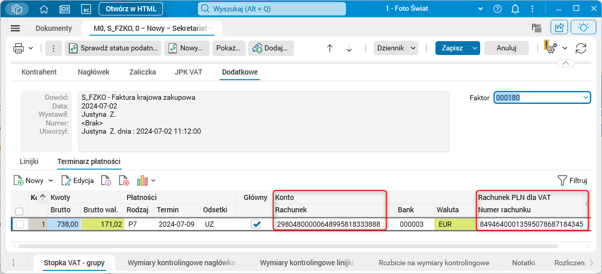The height and width of the screenshot is (274, 602).
Task: Open the help question mark icon
Action: 498,8
